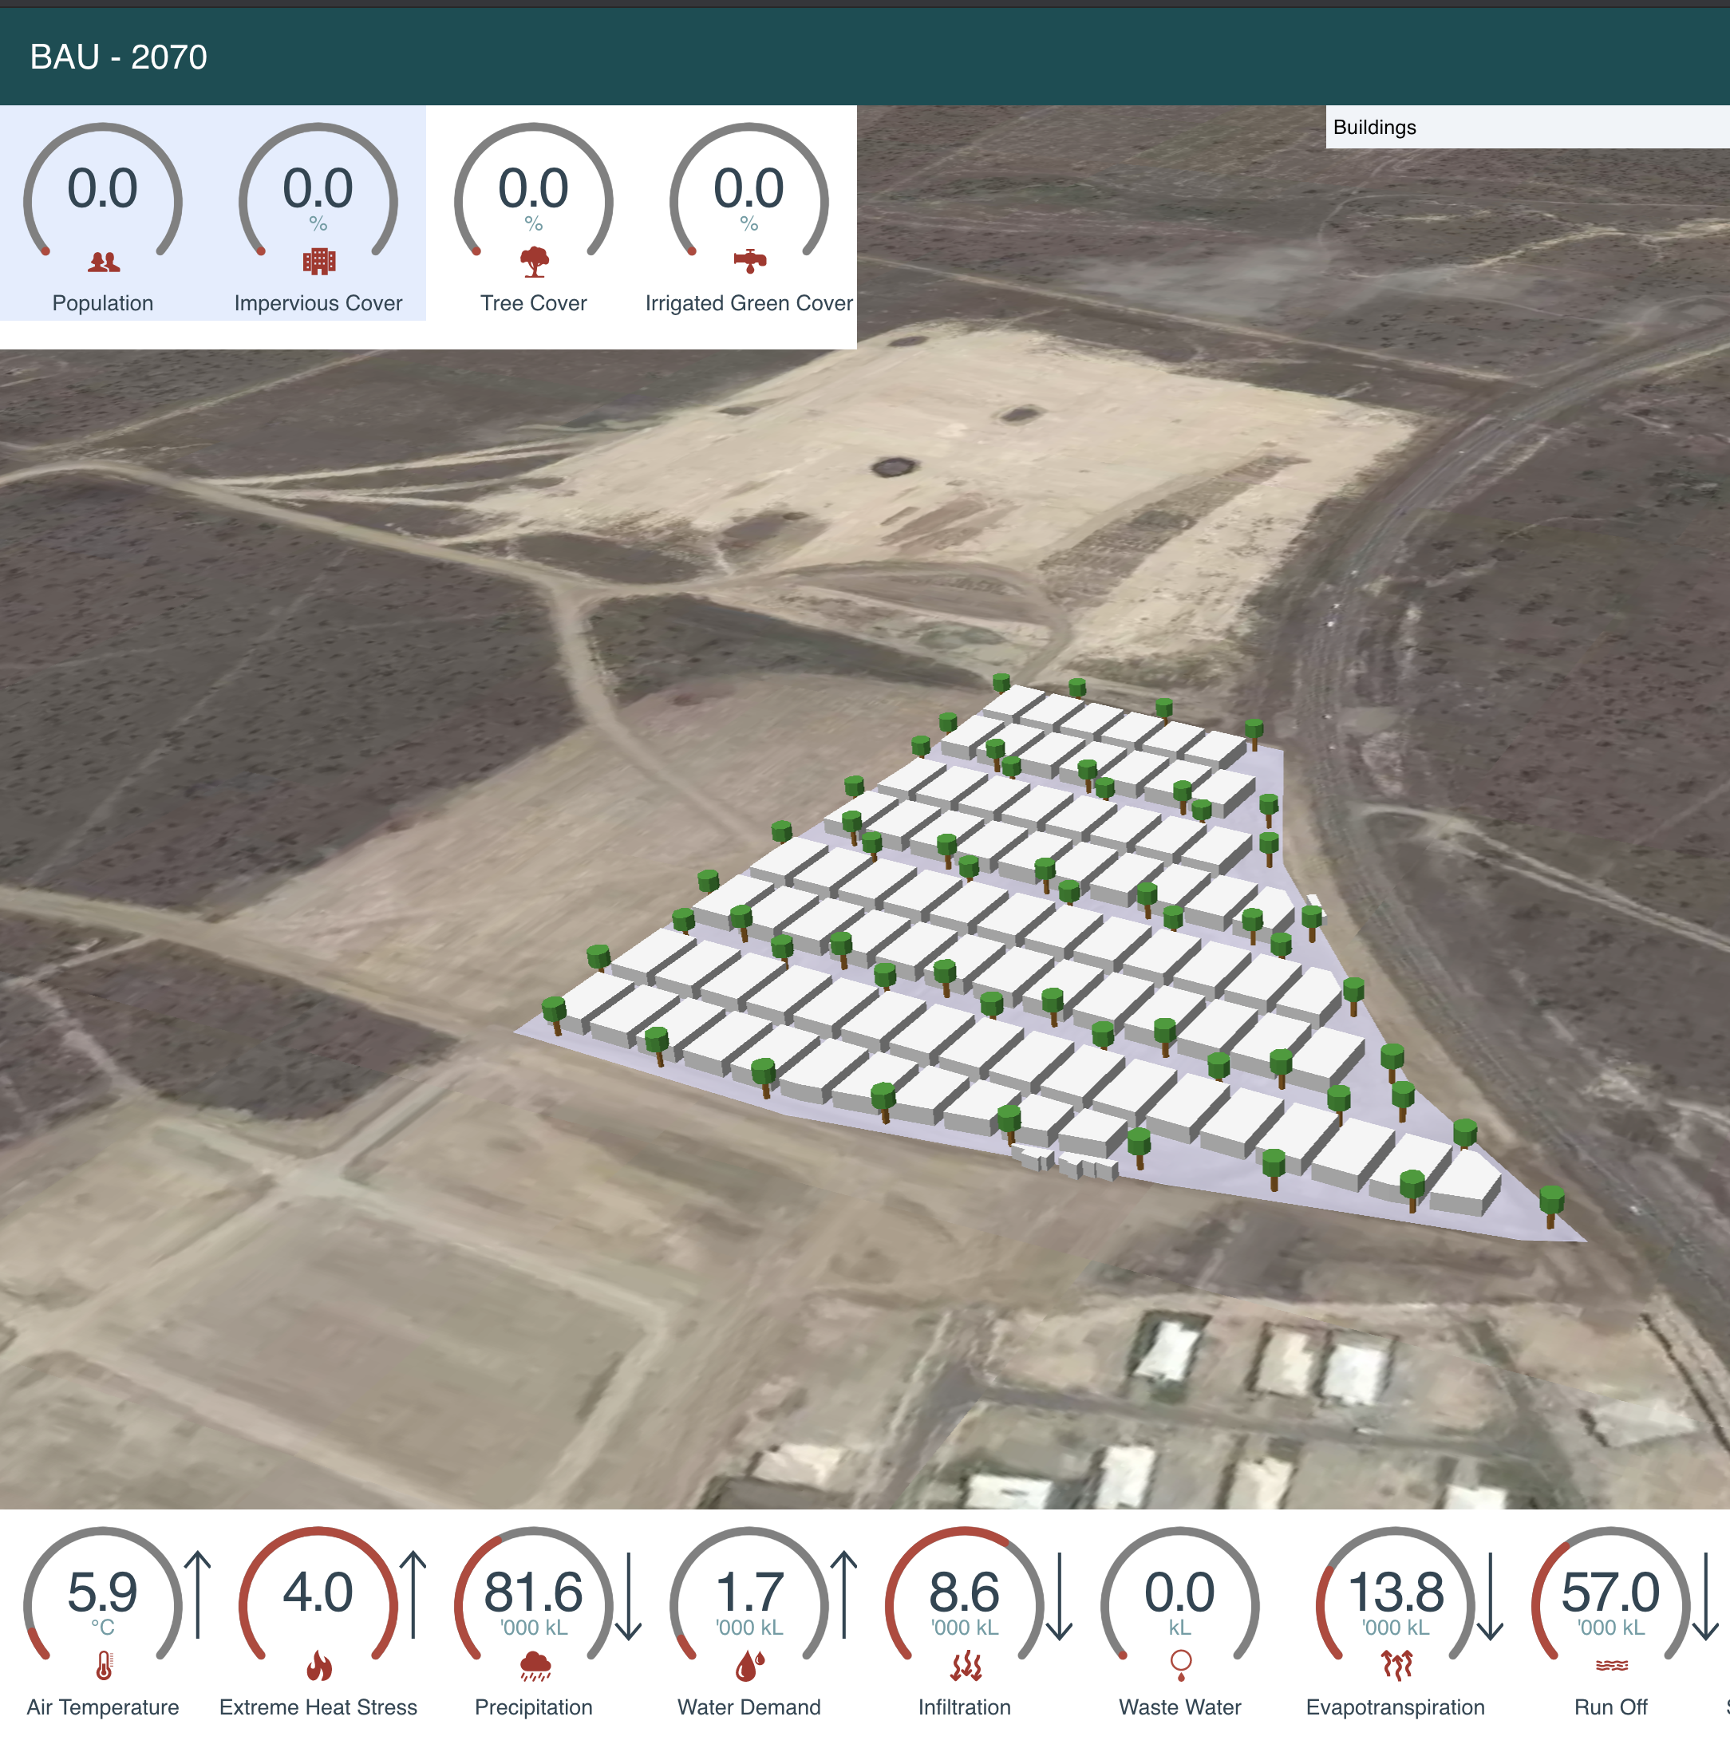Click the Tree Cover label

point(535,303)
